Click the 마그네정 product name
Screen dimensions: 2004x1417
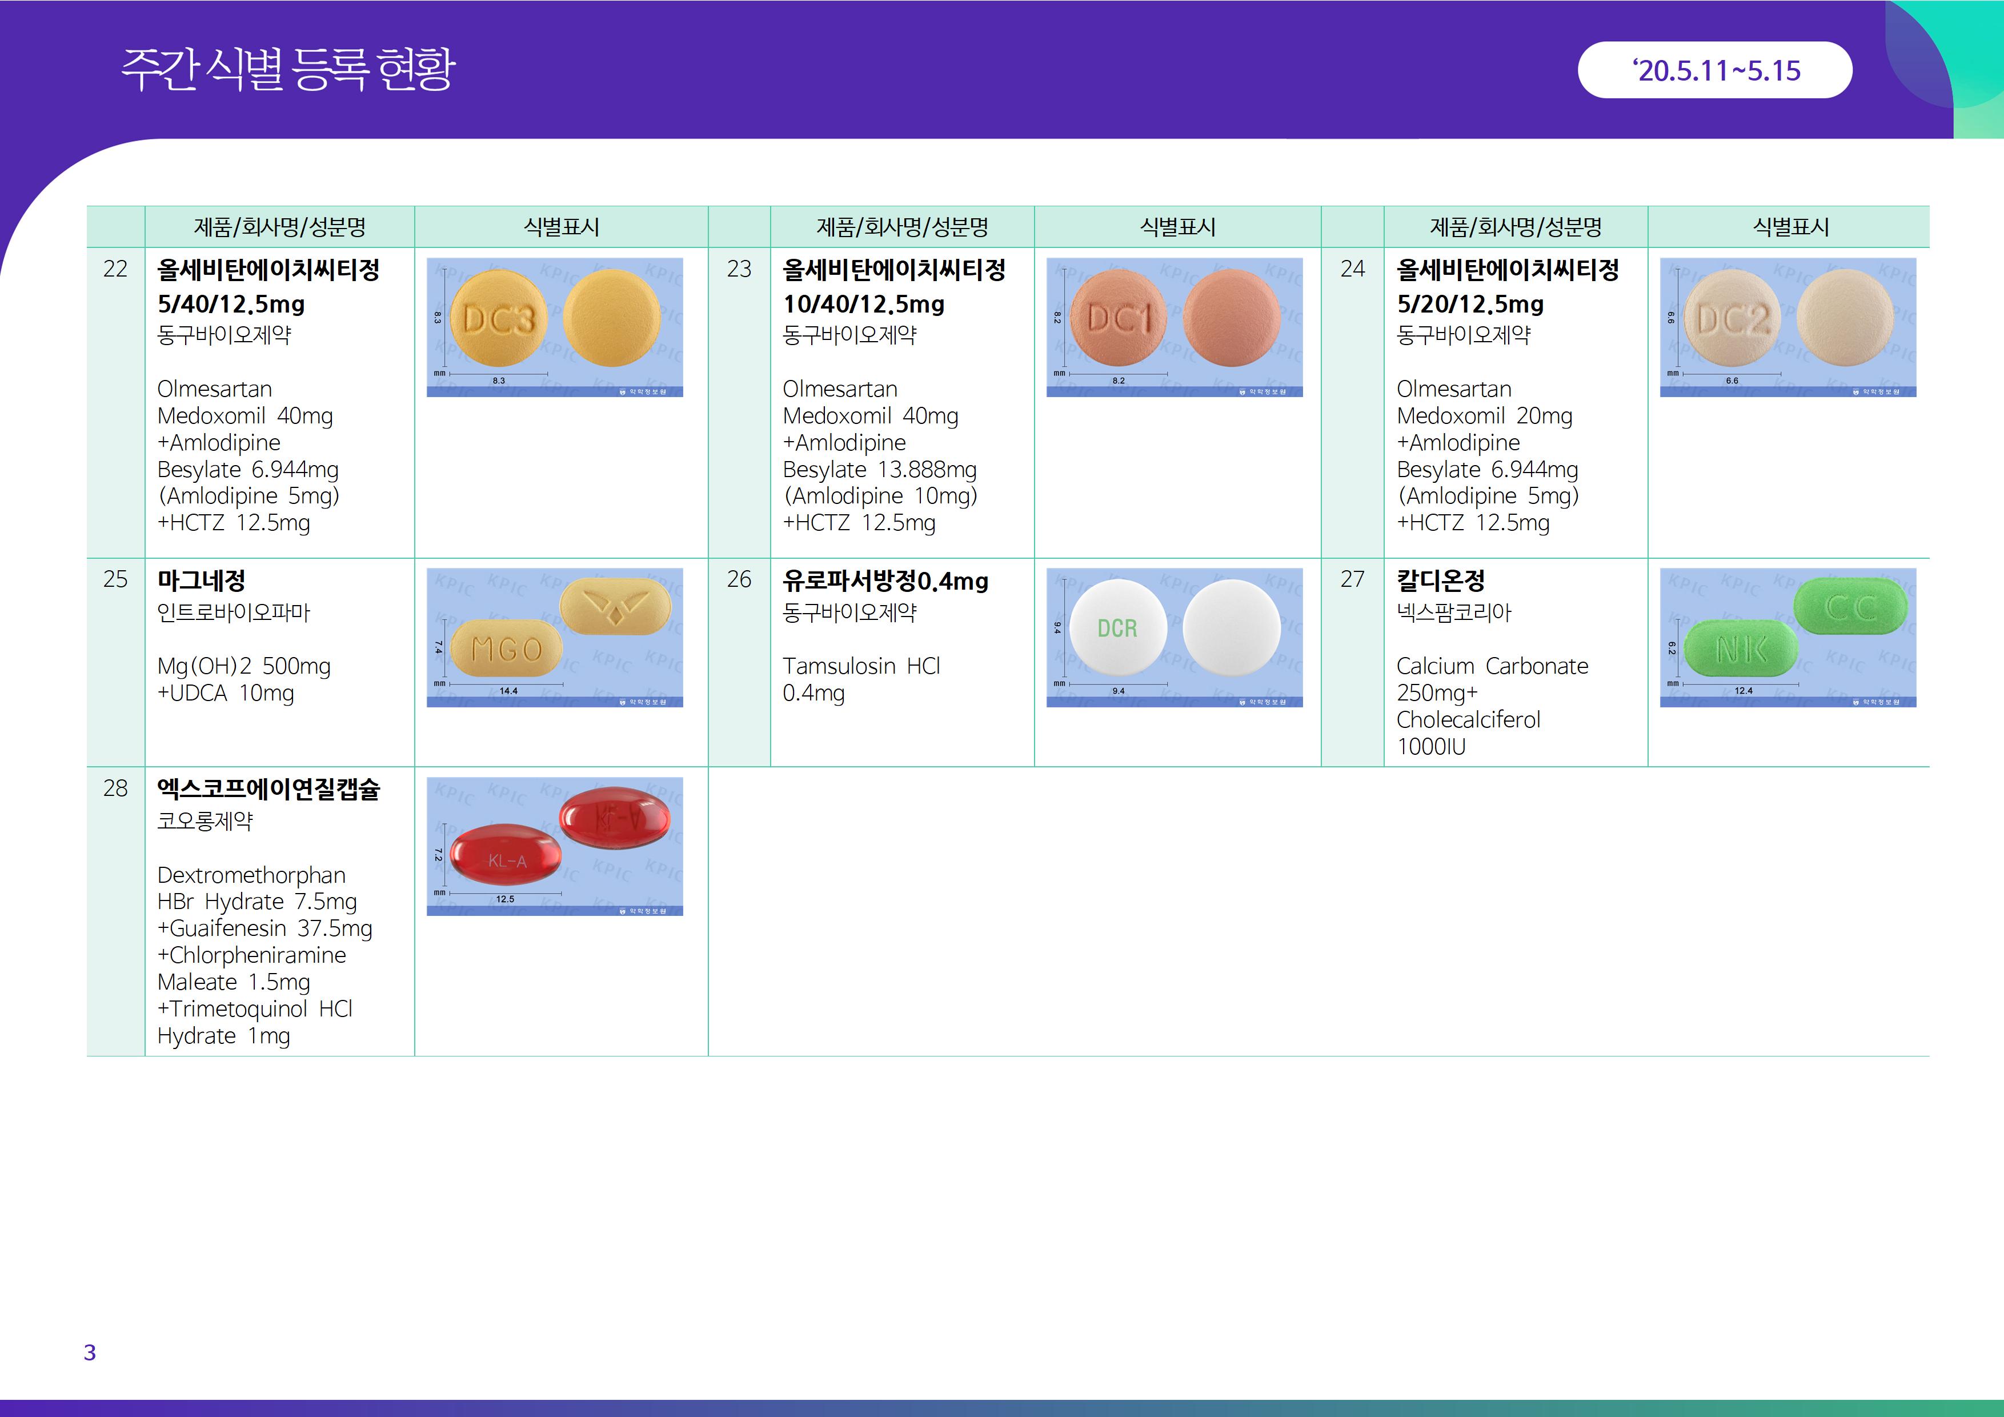tap(202, 580)
